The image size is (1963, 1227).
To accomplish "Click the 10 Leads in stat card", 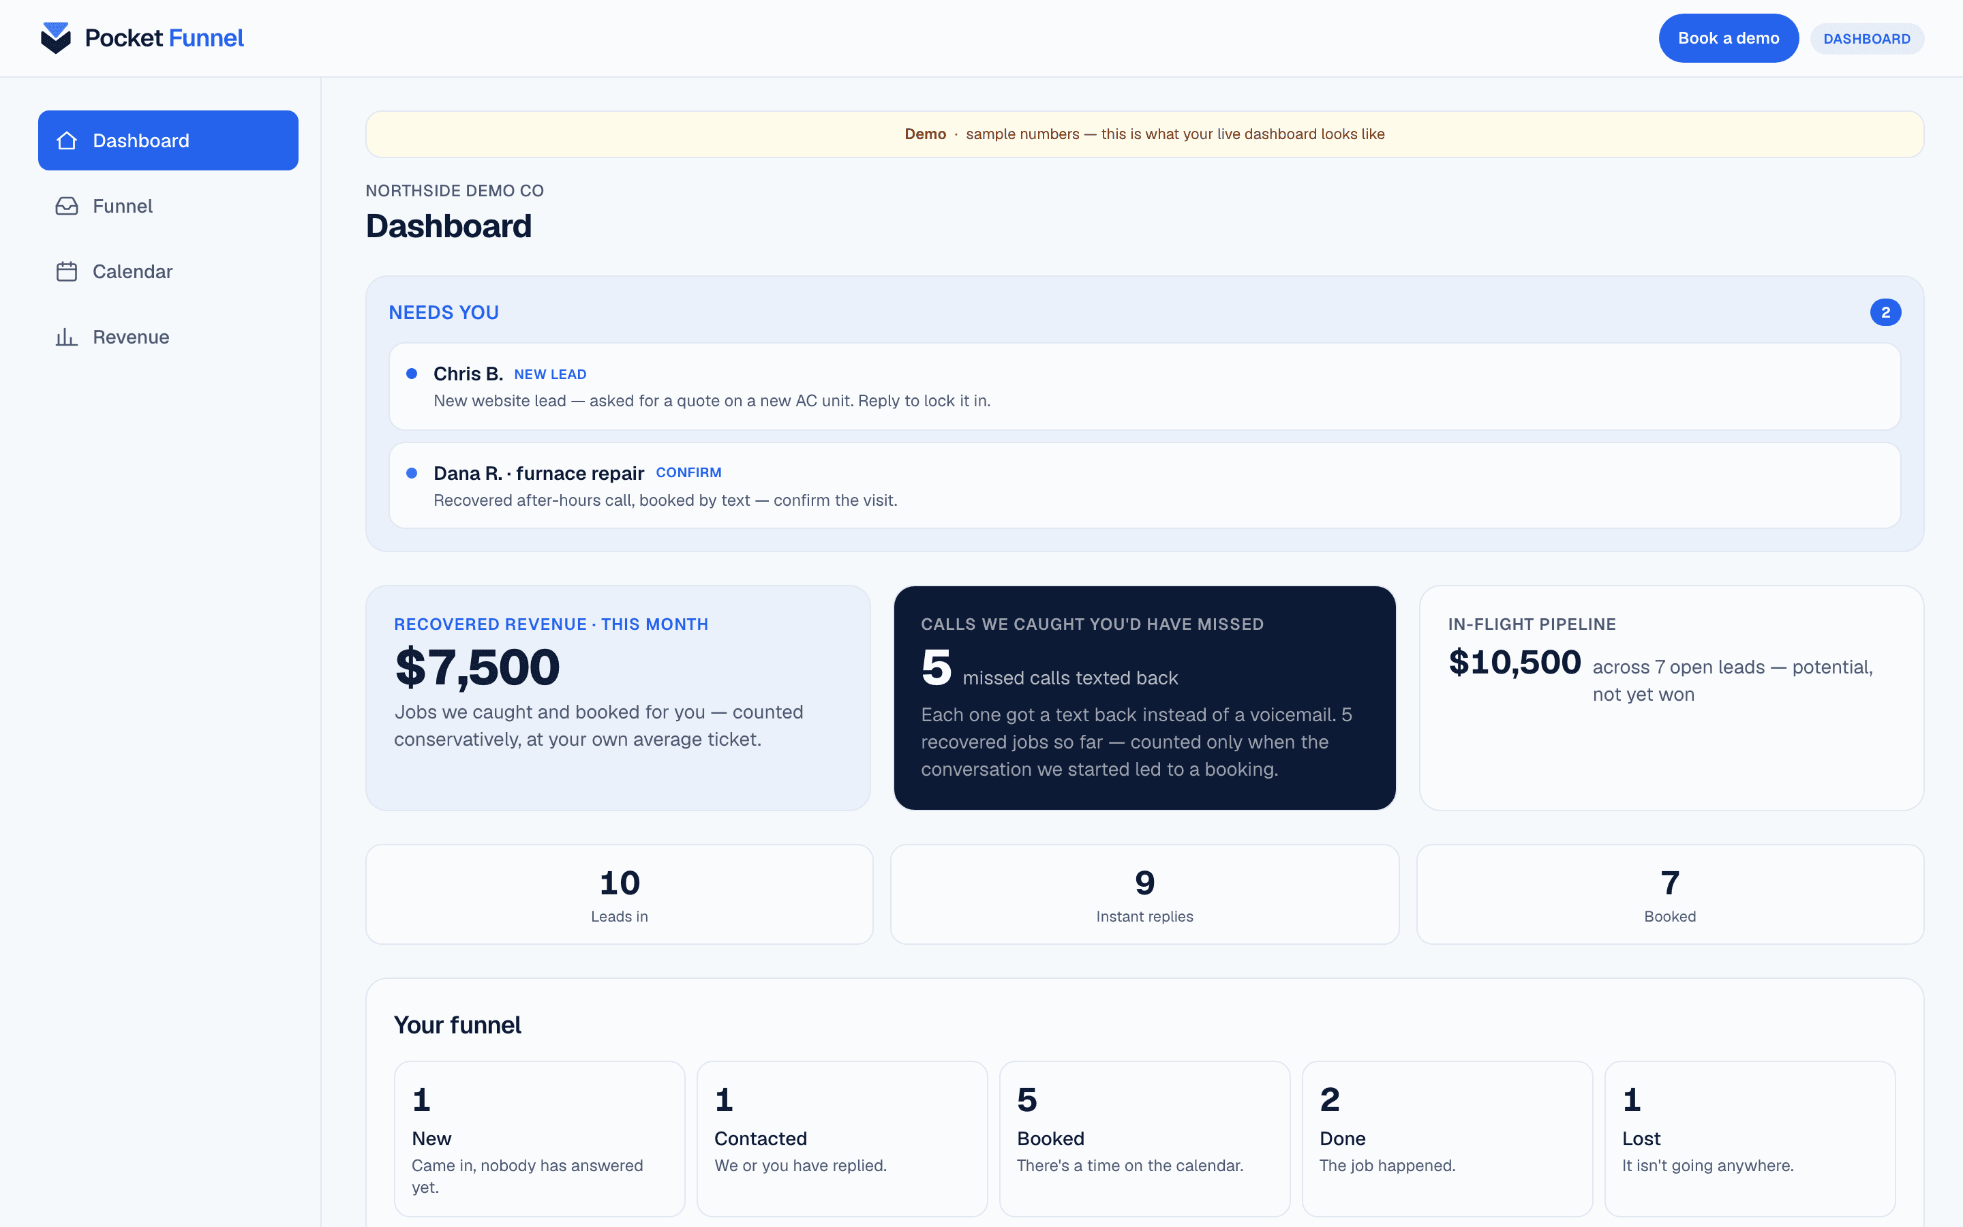I will [619, 894].
